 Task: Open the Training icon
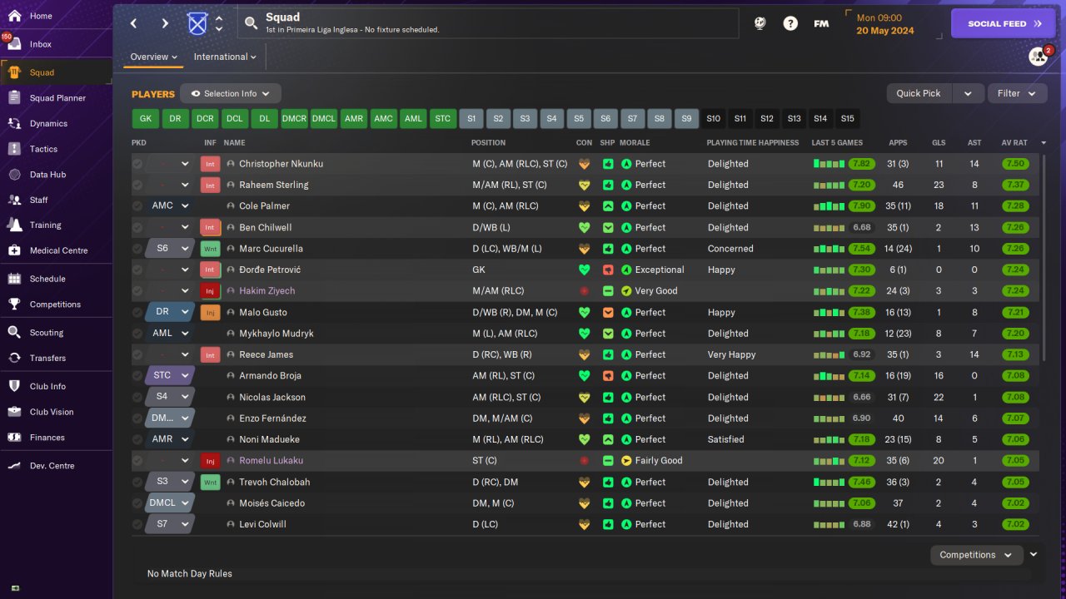coord(14,225)
